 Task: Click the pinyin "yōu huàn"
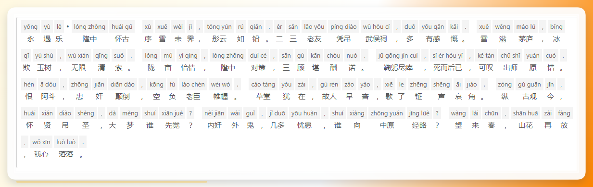pyautogui.click(x=304, y=113)
